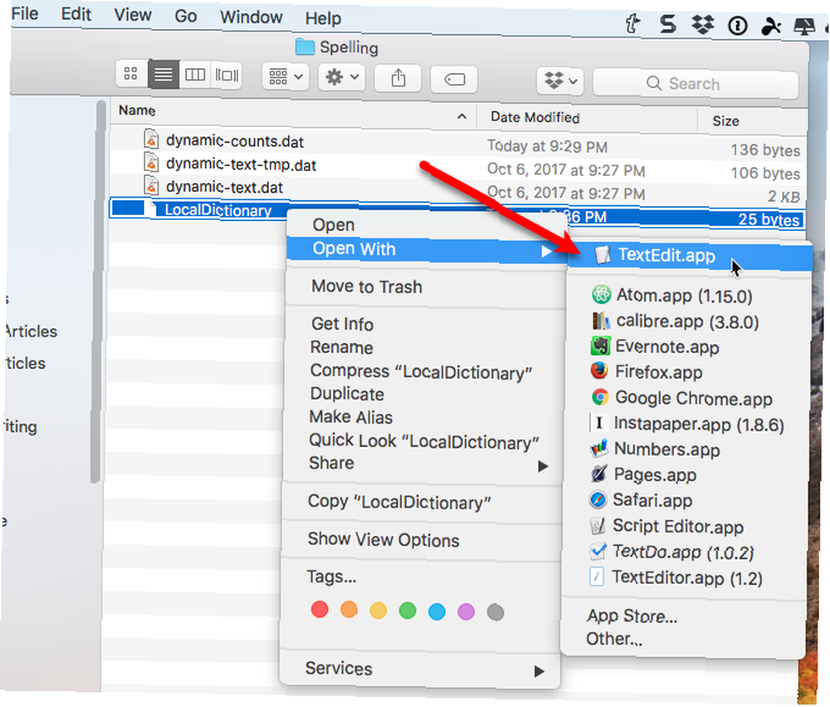This screenshot has height=707, width=830.
Task: Apply the red tag color
Action: click(x=320, y=610)
